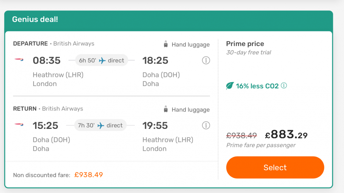Click the 7h 30' direct duration pill
The width and height of the screenshot is (344, 193).
click(100, 125)
